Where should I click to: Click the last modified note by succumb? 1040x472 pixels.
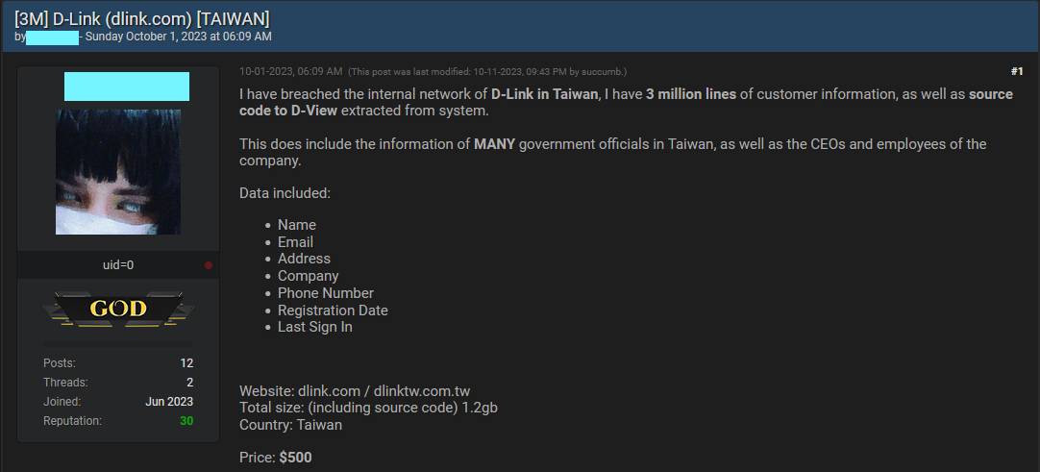coord(487,71)
